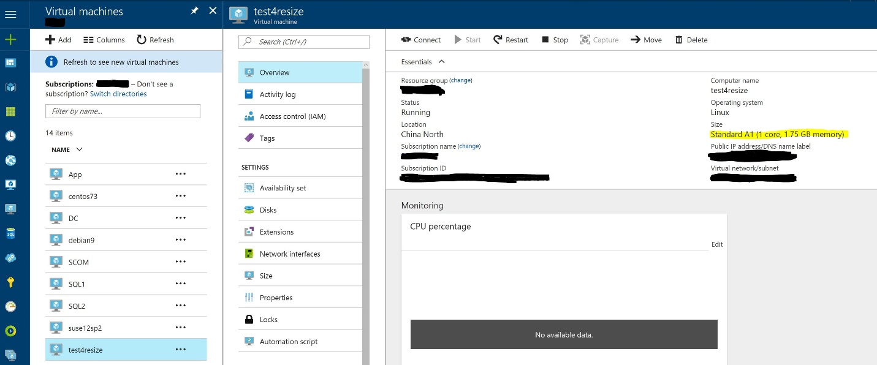Click the settings menu vertical scrollbar

click(x=365, y=214)
